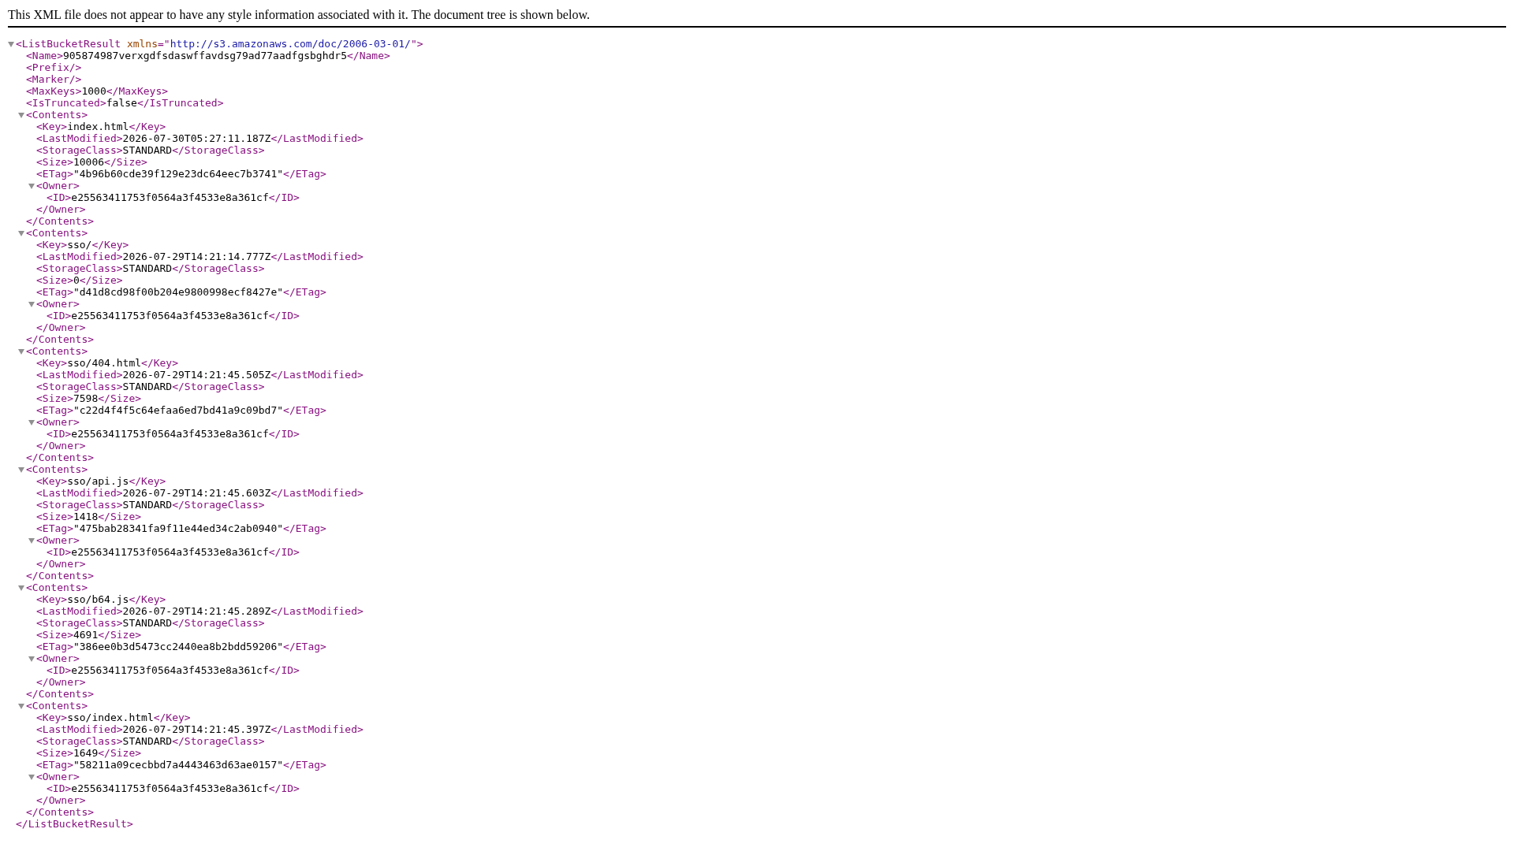Collapse Owner node under sso/api.js
Image resolution: width=1514 pixels, height=851 pixels.
(x=32, y=541)
